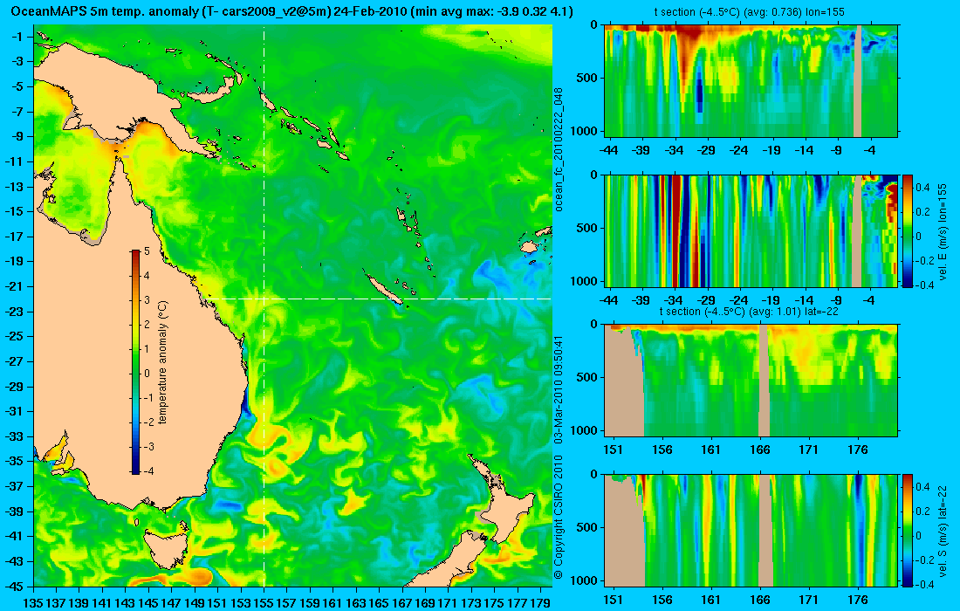
Task: Click the 'ocean_fc_20100222_046' vertical label
Action: point(559,150)
